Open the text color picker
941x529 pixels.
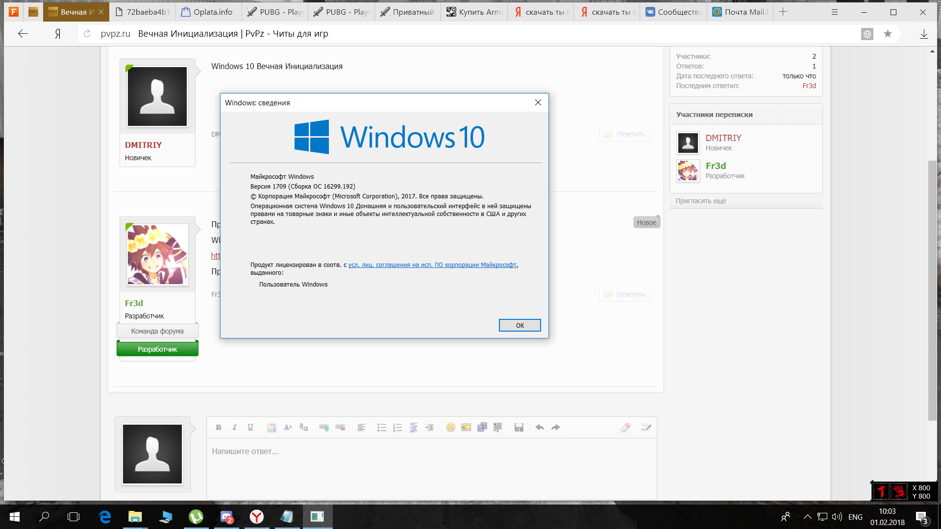tap(272, 427)
